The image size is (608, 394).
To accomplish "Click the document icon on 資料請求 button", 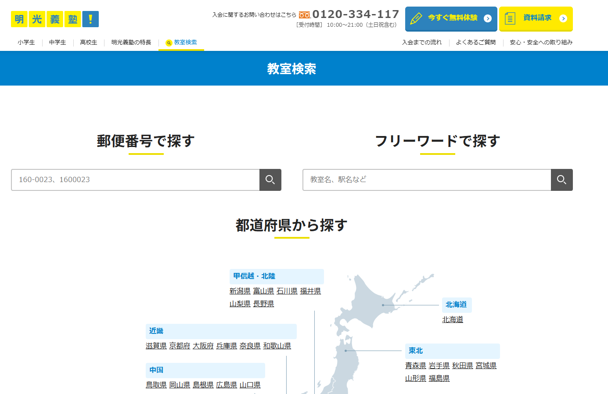I will click(x=510, y=19).
